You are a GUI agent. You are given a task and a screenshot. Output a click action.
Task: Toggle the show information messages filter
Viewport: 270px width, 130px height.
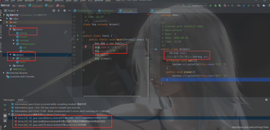coord(5,116)
